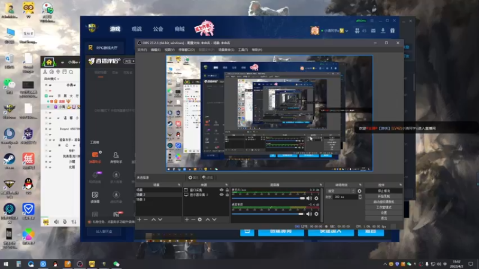Open the 类型 dropdown next to 直播伴侣
This screenshot has height=269, width=479.
tap(129, 62)
